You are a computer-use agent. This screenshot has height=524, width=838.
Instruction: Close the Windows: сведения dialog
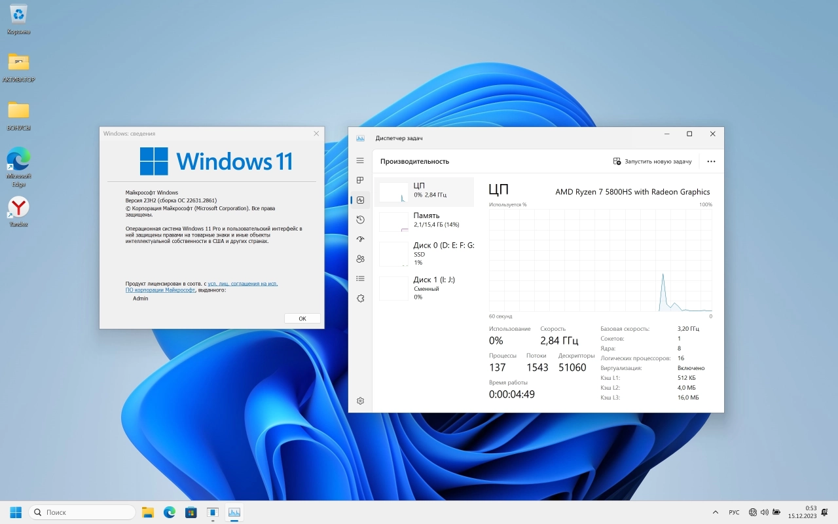[x=316, y=133]
